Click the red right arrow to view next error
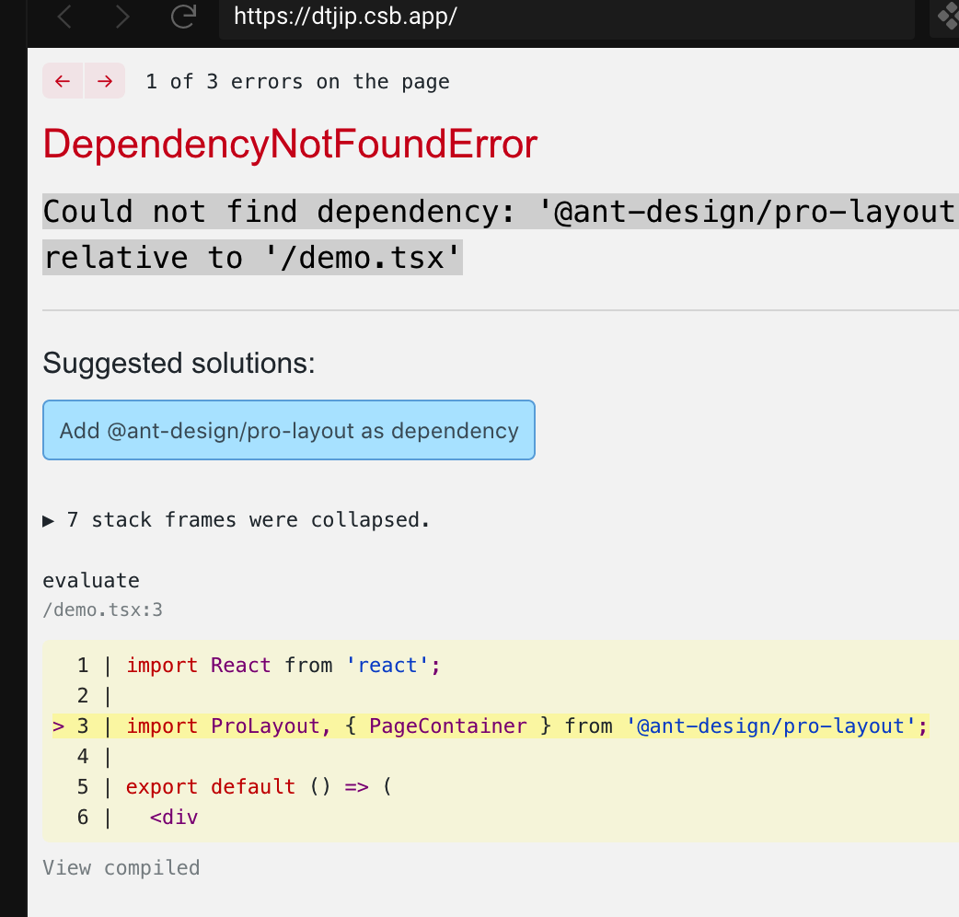The width and height of the screenshot is (959, 917). [x=104, y=81]
